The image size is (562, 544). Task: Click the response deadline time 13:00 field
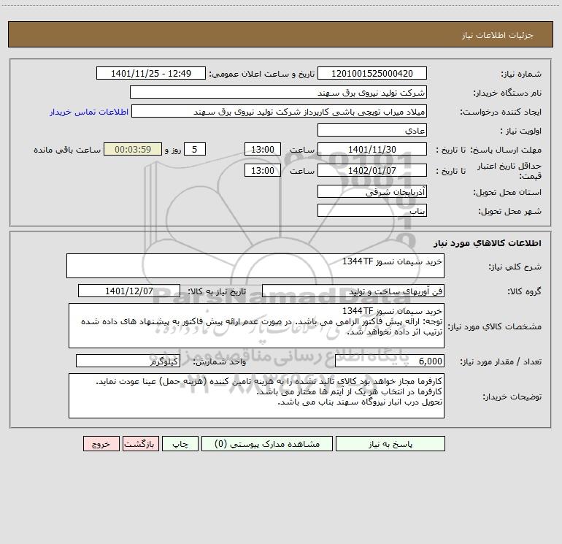(262, 149)
